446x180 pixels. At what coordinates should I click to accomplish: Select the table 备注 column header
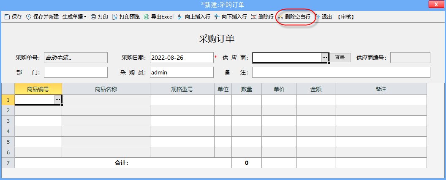click(x=381, y=89)
